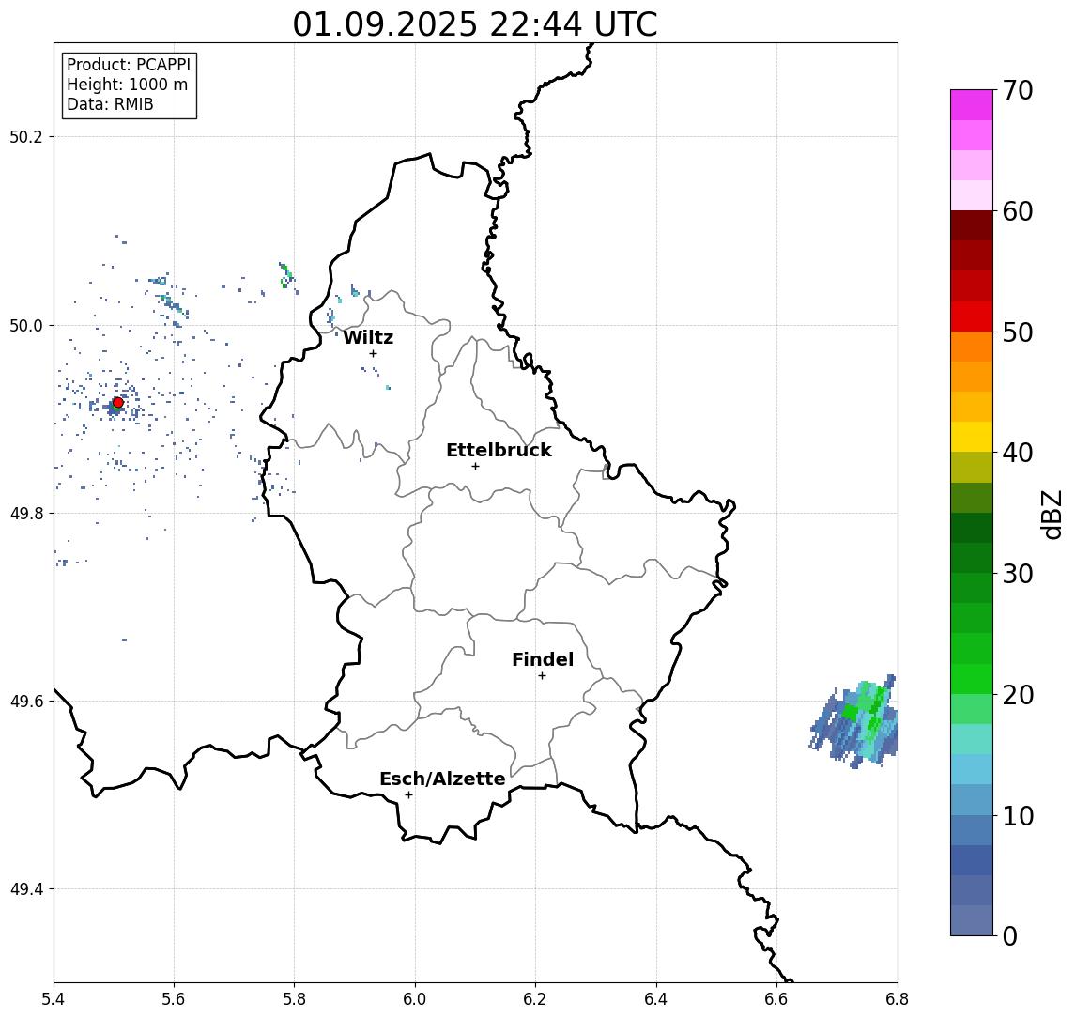The width and height of the screenshot is (1075, 1018).
Task: Click the 40 label on the colorbar
Action: pos(1018,453)
